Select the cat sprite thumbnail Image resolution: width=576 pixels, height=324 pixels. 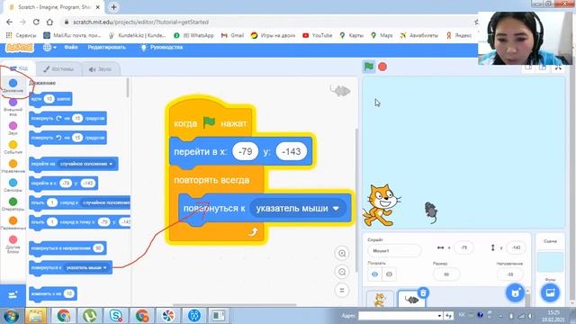[380, 300]
